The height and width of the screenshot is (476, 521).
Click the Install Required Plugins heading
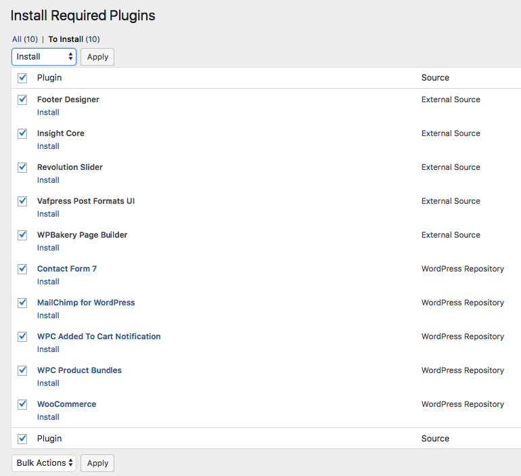click(83, 16)
